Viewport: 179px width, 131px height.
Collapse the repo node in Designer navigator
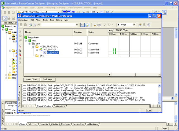3,29
